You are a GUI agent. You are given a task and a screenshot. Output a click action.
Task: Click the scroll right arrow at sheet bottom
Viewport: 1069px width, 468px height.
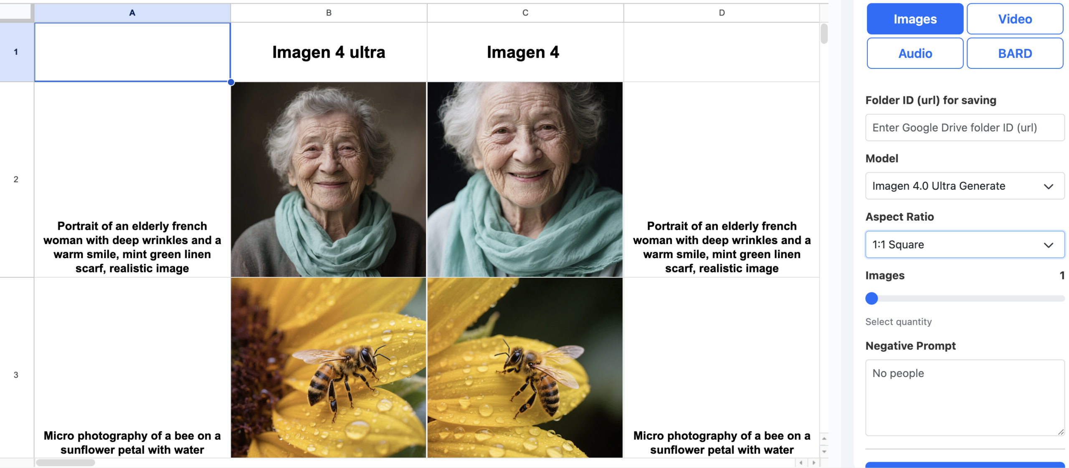[x=813, y=463]
